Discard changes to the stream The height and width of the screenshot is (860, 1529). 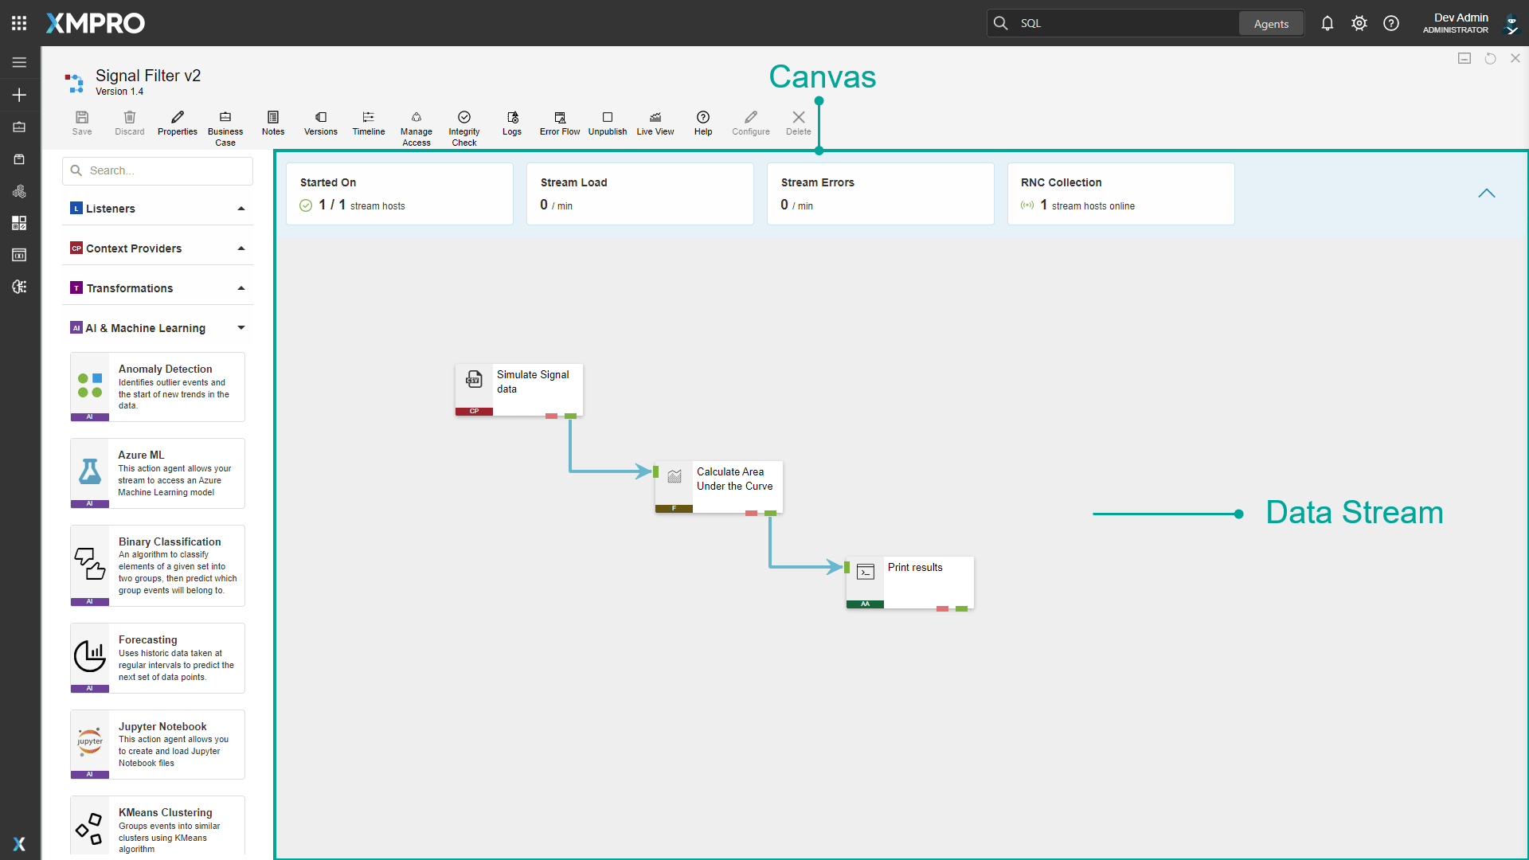click(129, 123)
